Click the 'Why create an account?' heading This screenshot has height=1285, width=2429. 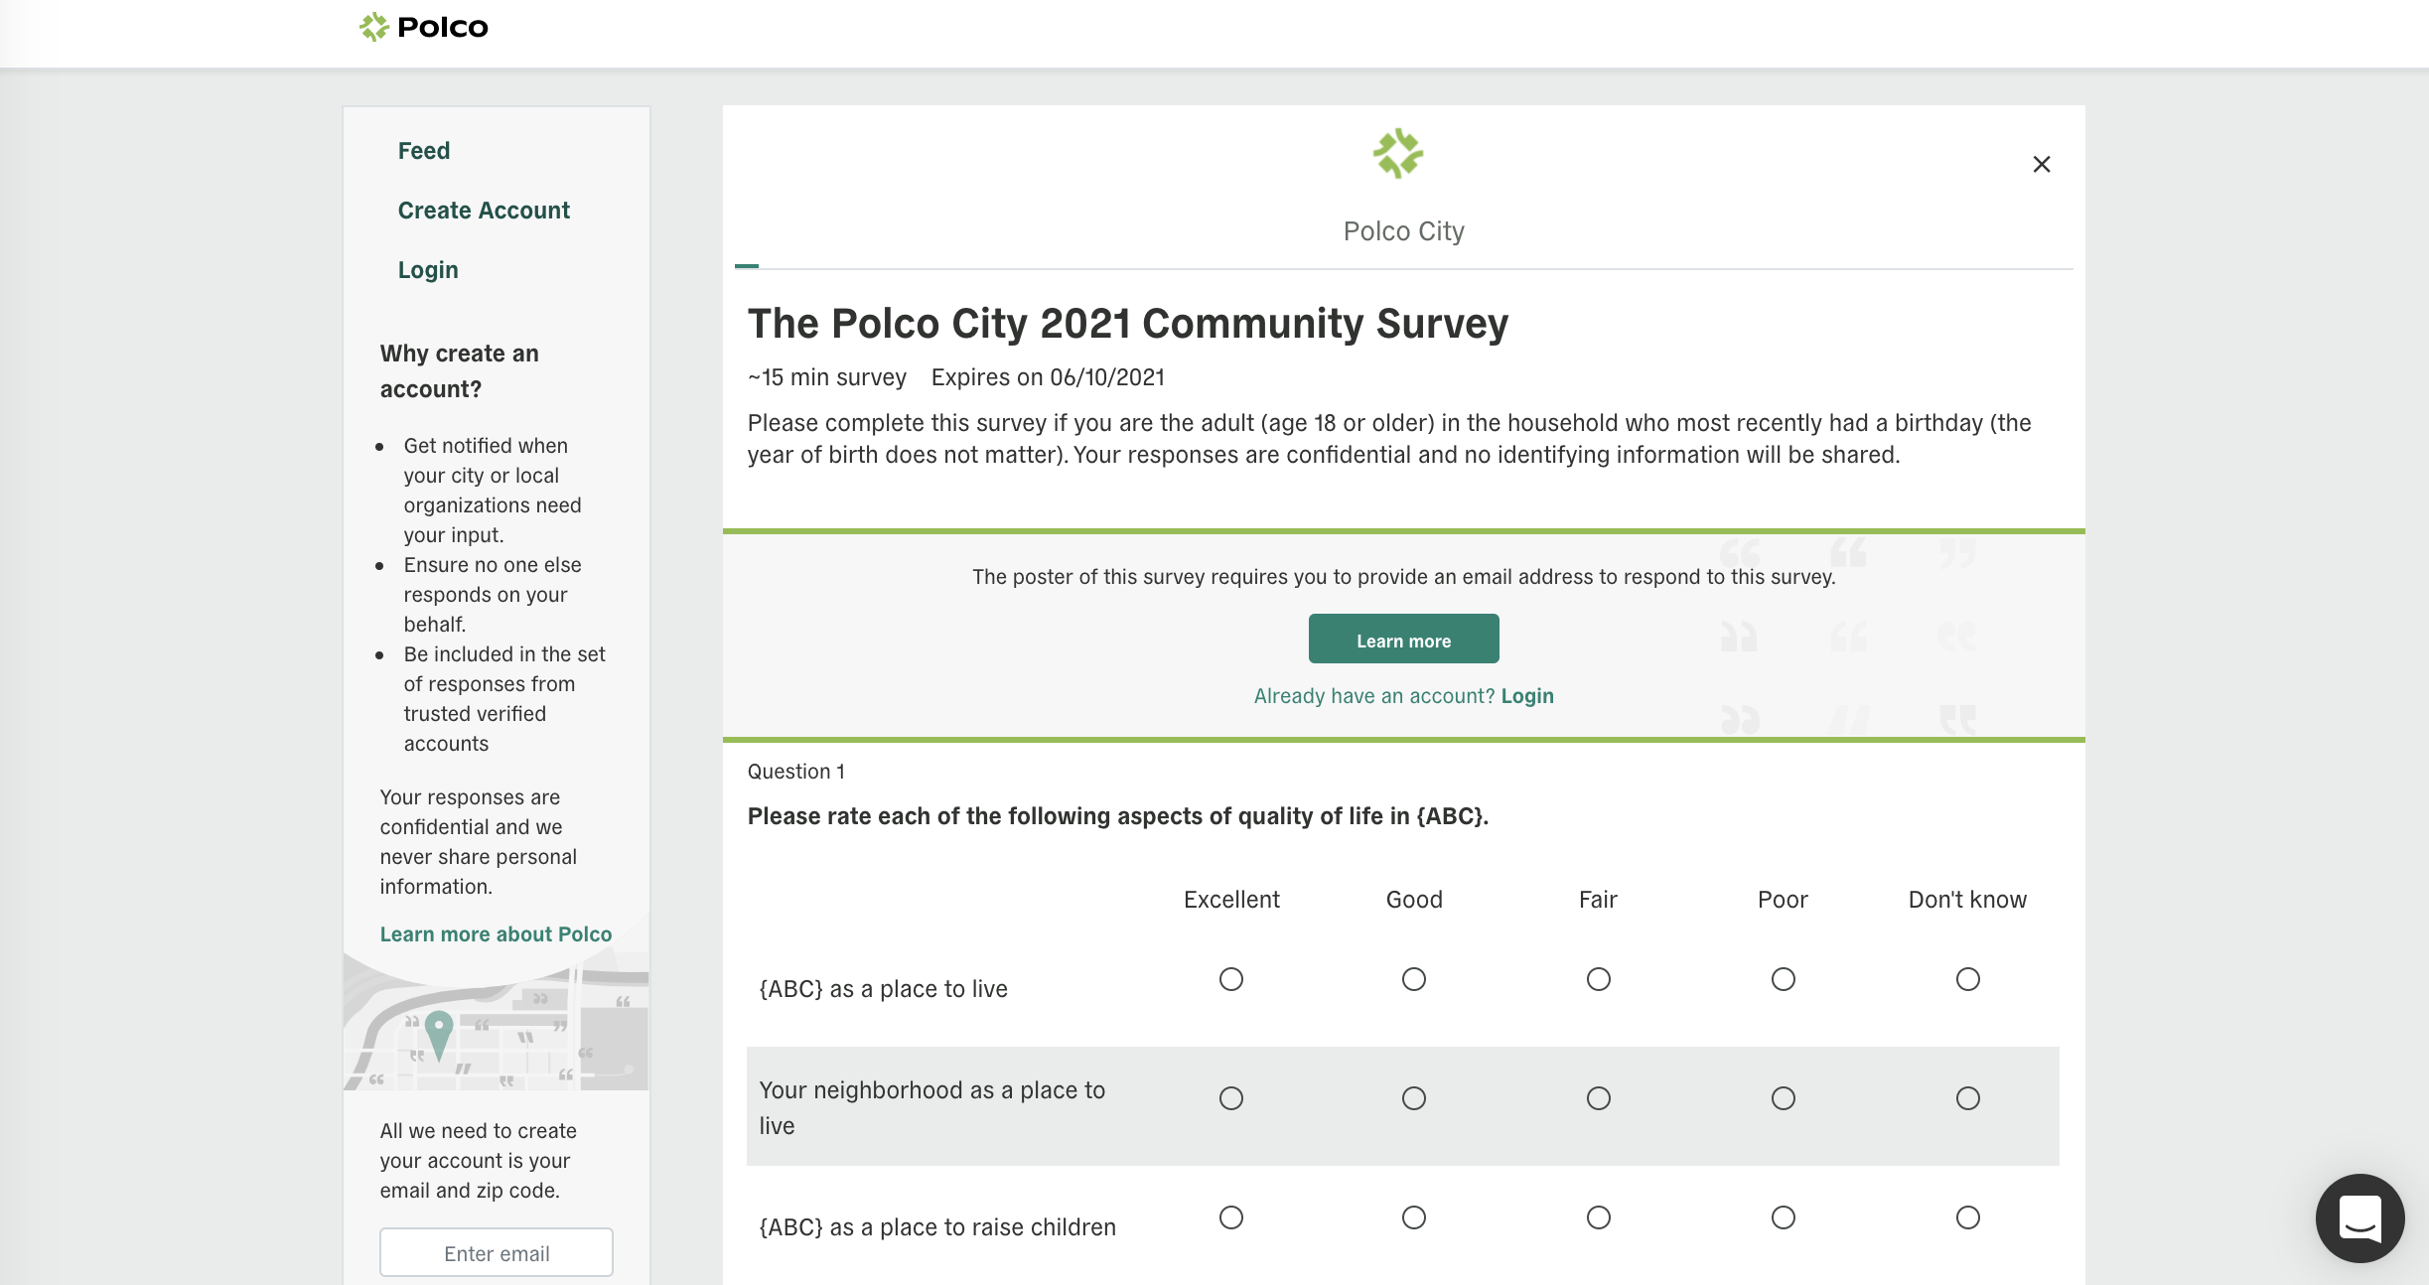pos(460,371)
